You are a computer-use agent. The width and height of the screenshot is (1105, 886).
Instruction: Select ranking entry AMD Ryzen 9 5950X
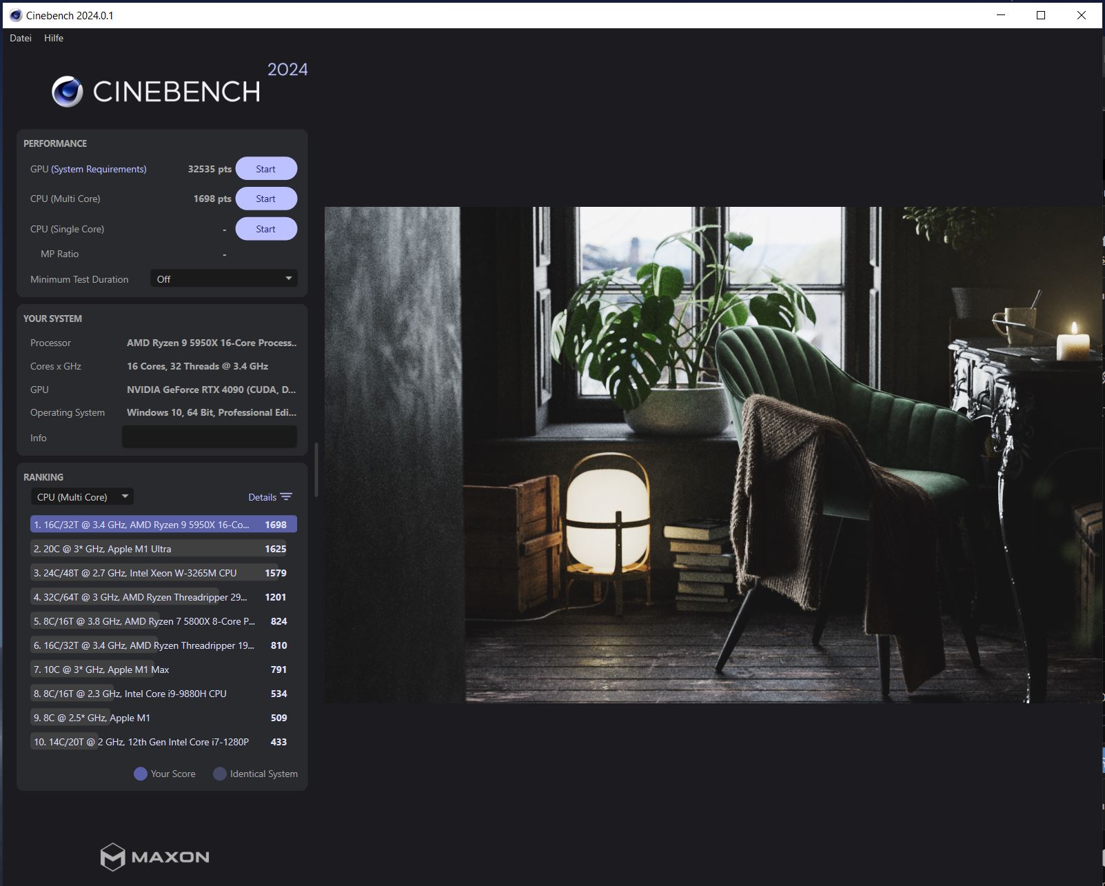[x=163, y=525]
